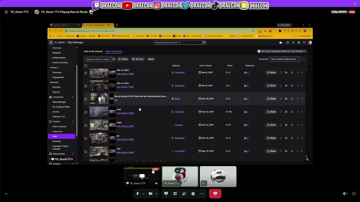Open the All Time date range
The height and width of the screenshot is (202, 360).
click(138, 59)
